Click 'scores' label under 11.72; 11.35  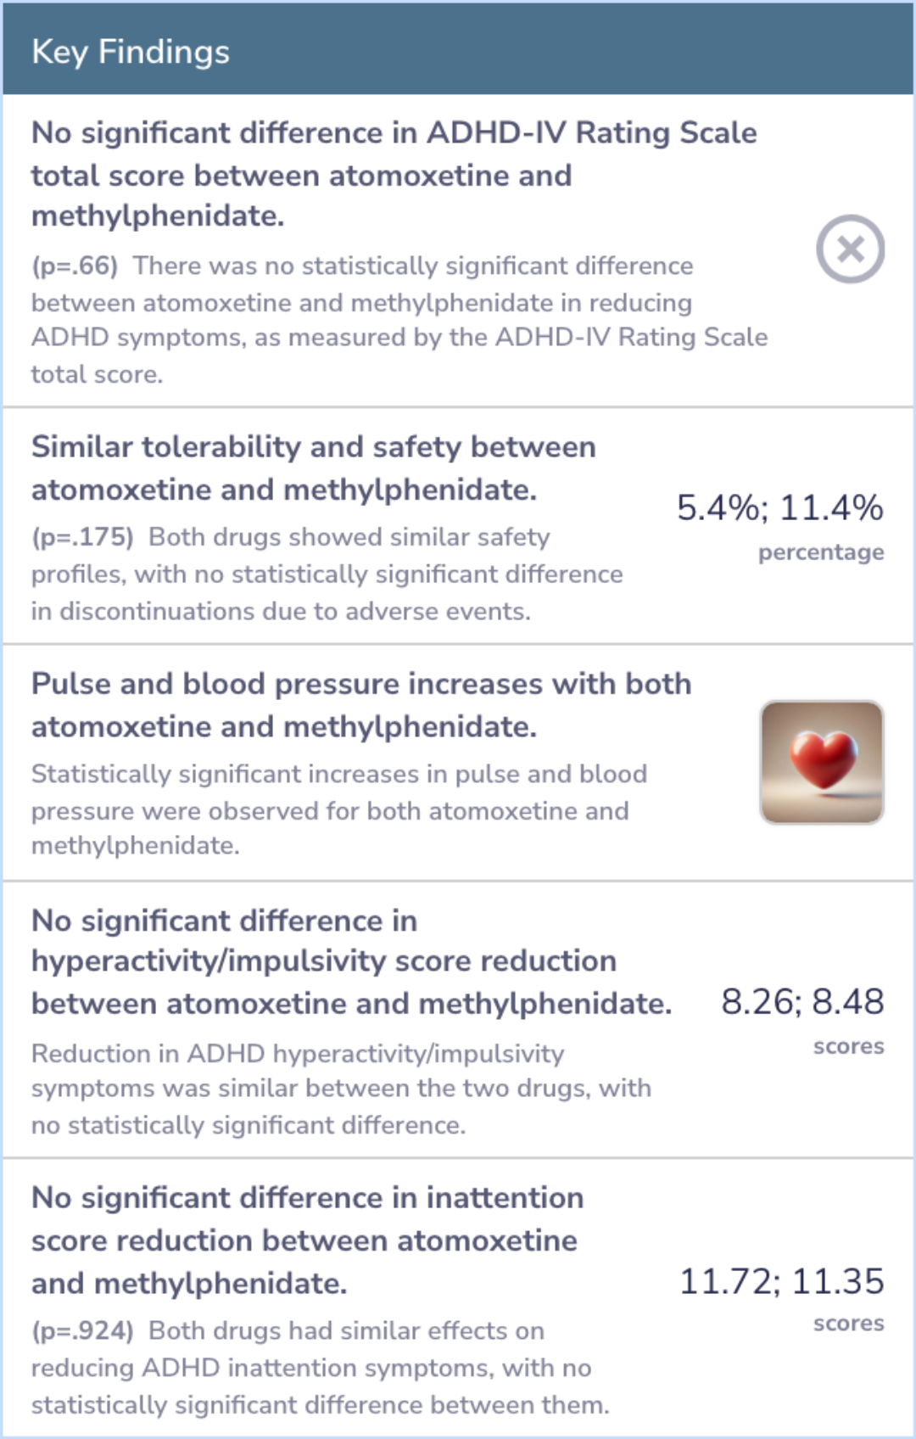(x=848, y=1324)
